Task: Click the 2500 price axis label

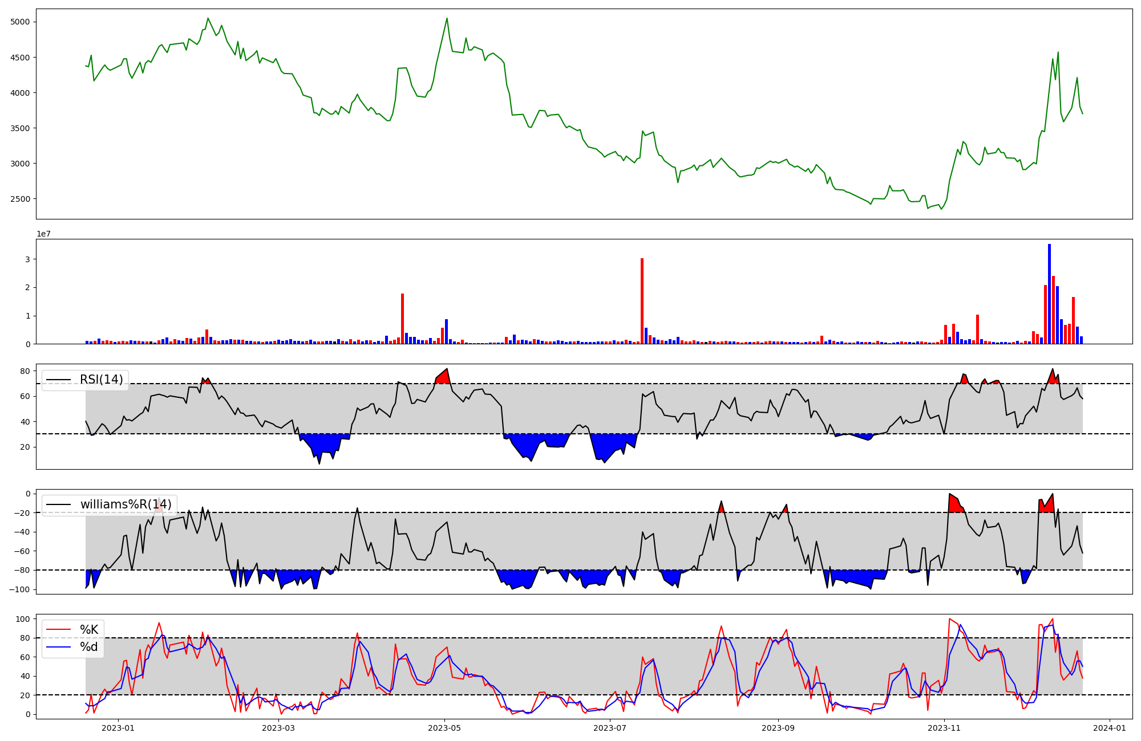Action: [x=20, y=199]
